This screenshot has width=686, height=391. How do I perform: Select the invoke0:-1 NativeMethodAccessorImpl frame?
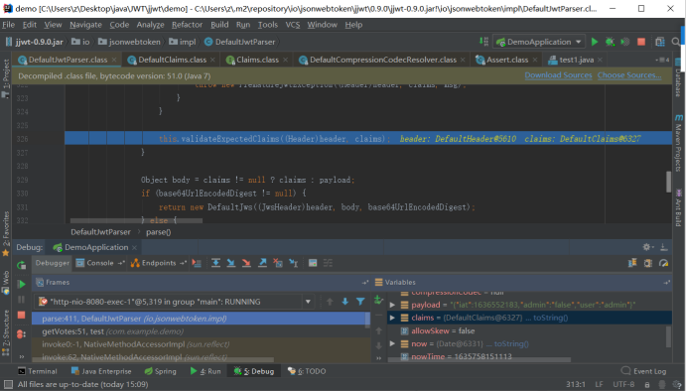tap(201, 344)
